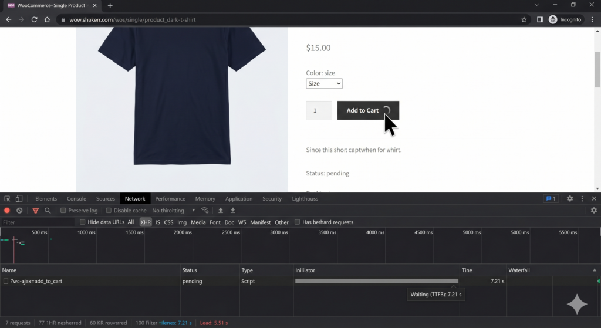Filter requests by Other
The width and height of the screenshot is (601, 328).
(282, 222)
